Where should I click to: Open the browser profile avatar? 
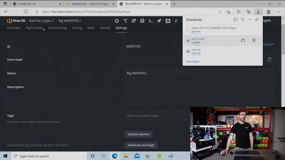269,12
